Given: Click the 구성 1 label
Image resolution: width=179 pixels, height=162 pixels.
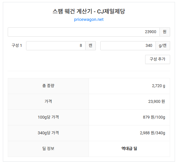Looking at the screenshot, I should pos(17,46).
